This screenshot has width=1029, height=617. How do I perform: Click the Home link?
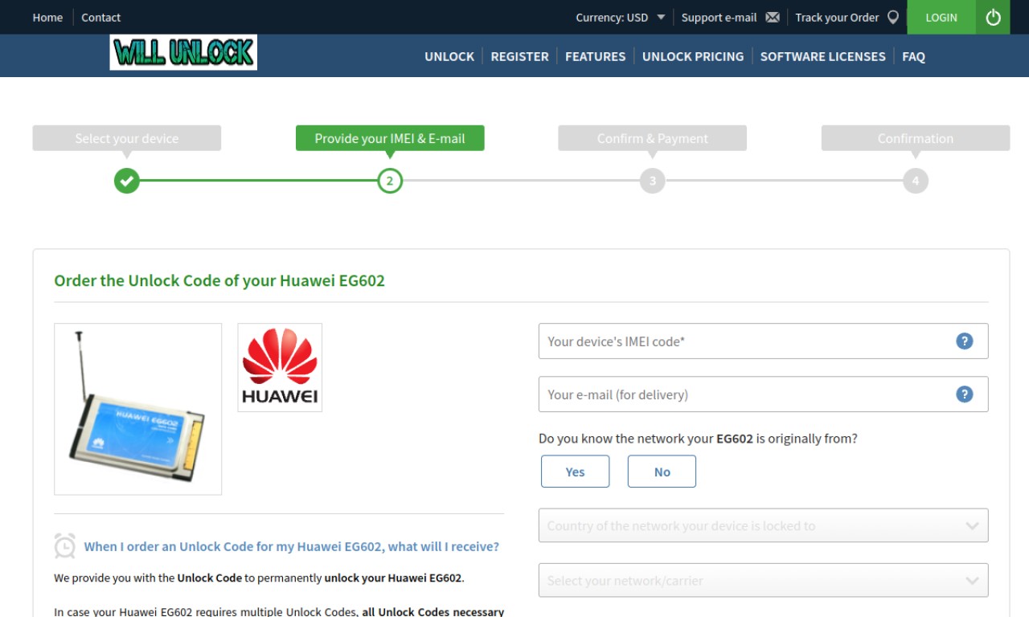47,17
